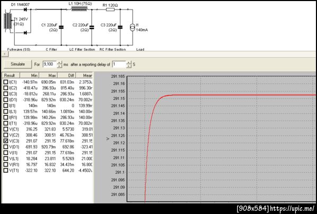The height and width of the screenshot is (214, 317).
Task: Increase the simulation duration with up spinner
Action: tap(59, 62)
